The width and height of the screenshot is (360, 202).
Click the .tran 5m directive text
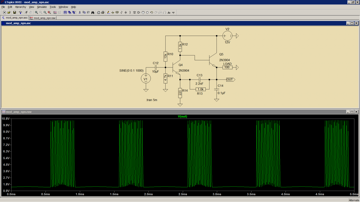click(151, 100)
